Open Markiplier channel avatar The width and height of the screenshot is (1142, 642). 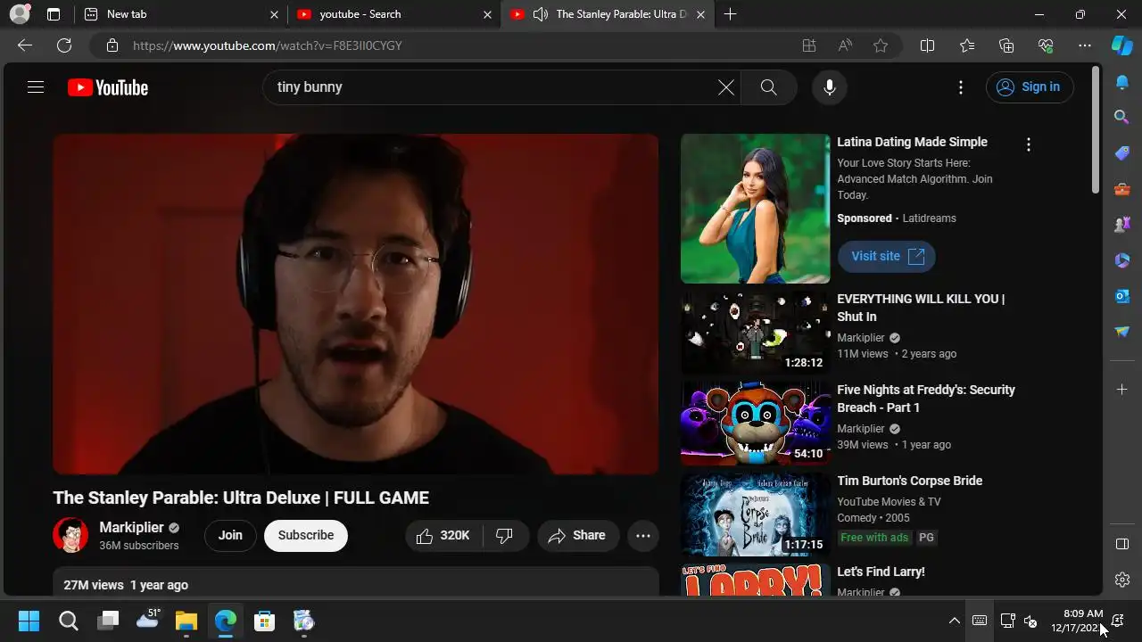pyautogui.click(x=70, y=535)
